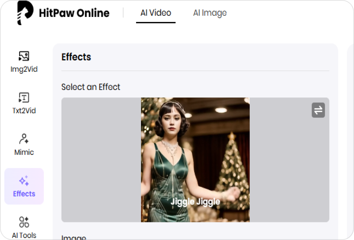
Task: Click the Image section heading
Action: (x=73, y=238)
